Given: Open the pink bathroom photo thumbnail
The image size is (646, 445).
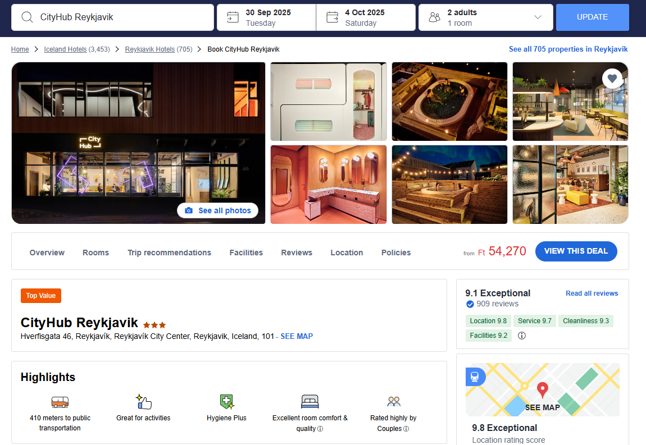Looking at the screenshot, I should [x=329, y=185].
